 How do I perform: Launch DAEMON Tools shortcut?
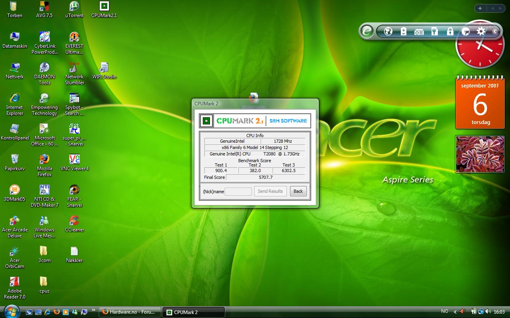coord(44,74)
